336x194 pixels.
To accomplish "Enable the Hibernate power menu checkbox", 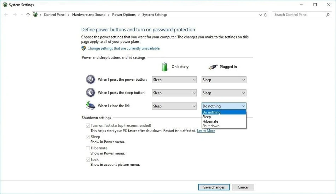I will point(88,148).
